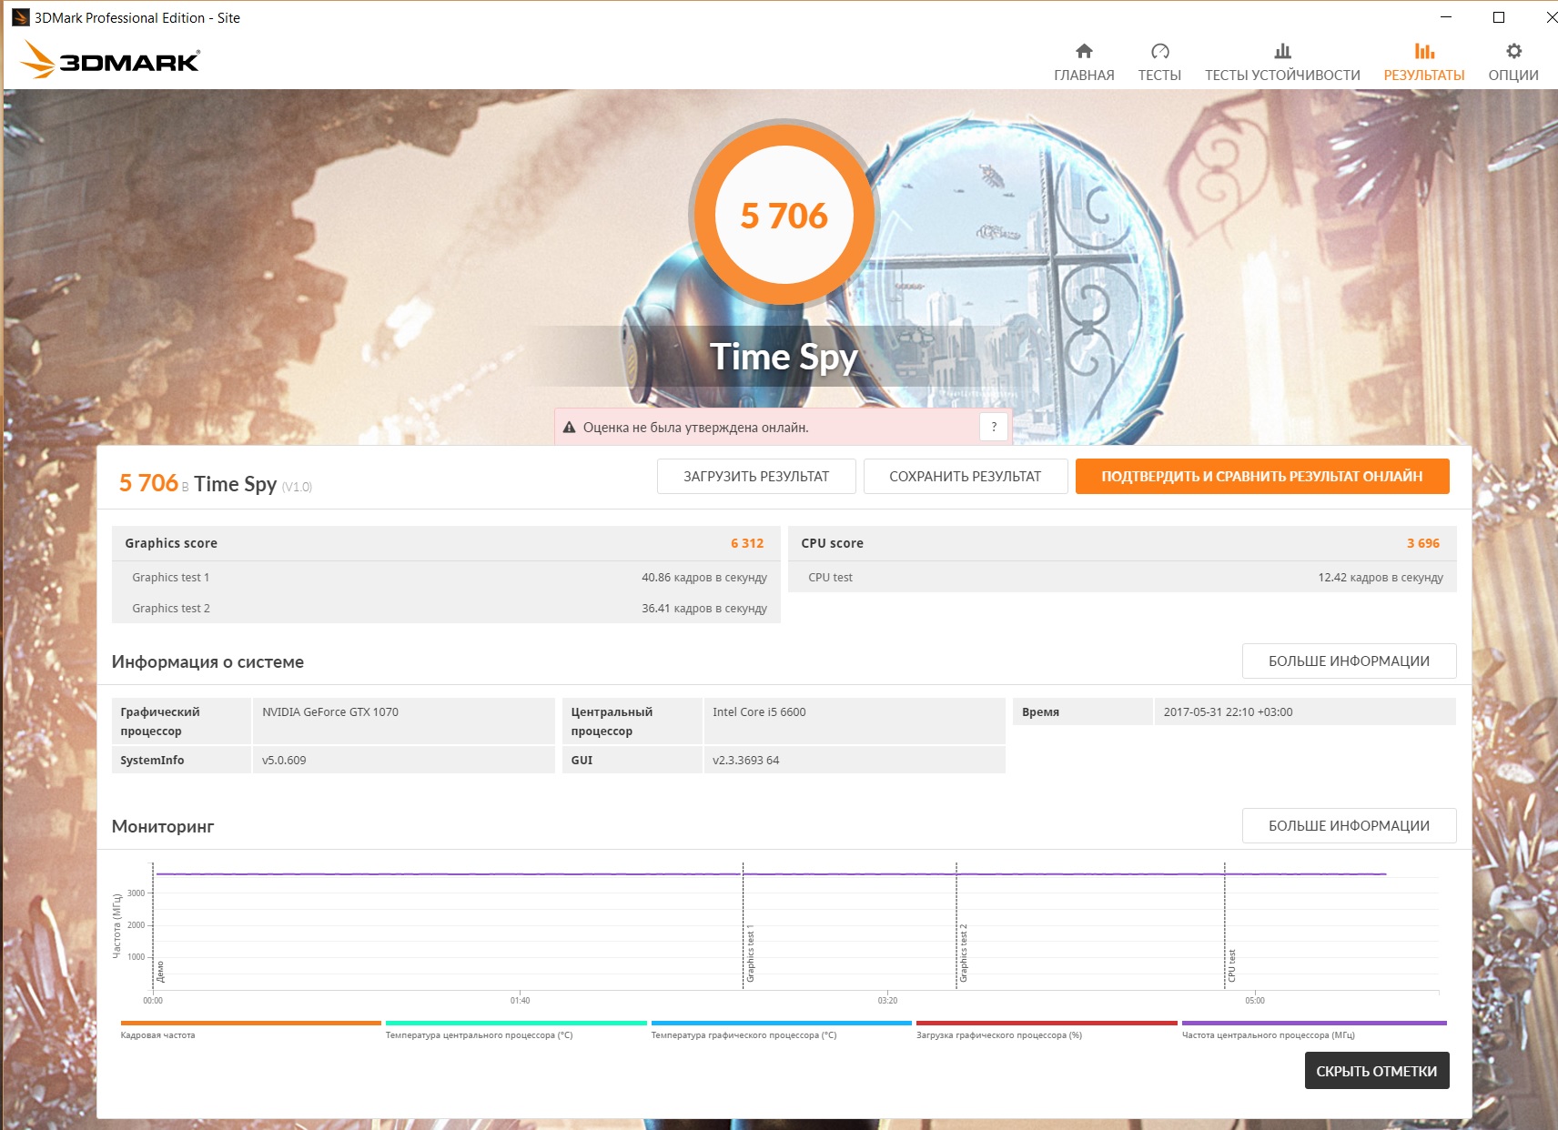Select the Graphics test 2 chart marker
Image resolution: width=1558 pixels, height=1130 pixels.
(x=964, y=953)
